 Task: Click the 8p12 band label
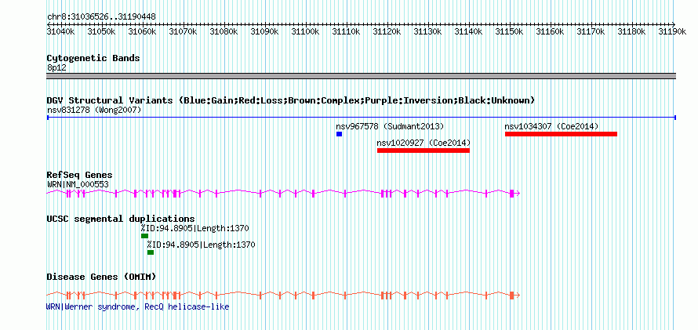[56, 68]
